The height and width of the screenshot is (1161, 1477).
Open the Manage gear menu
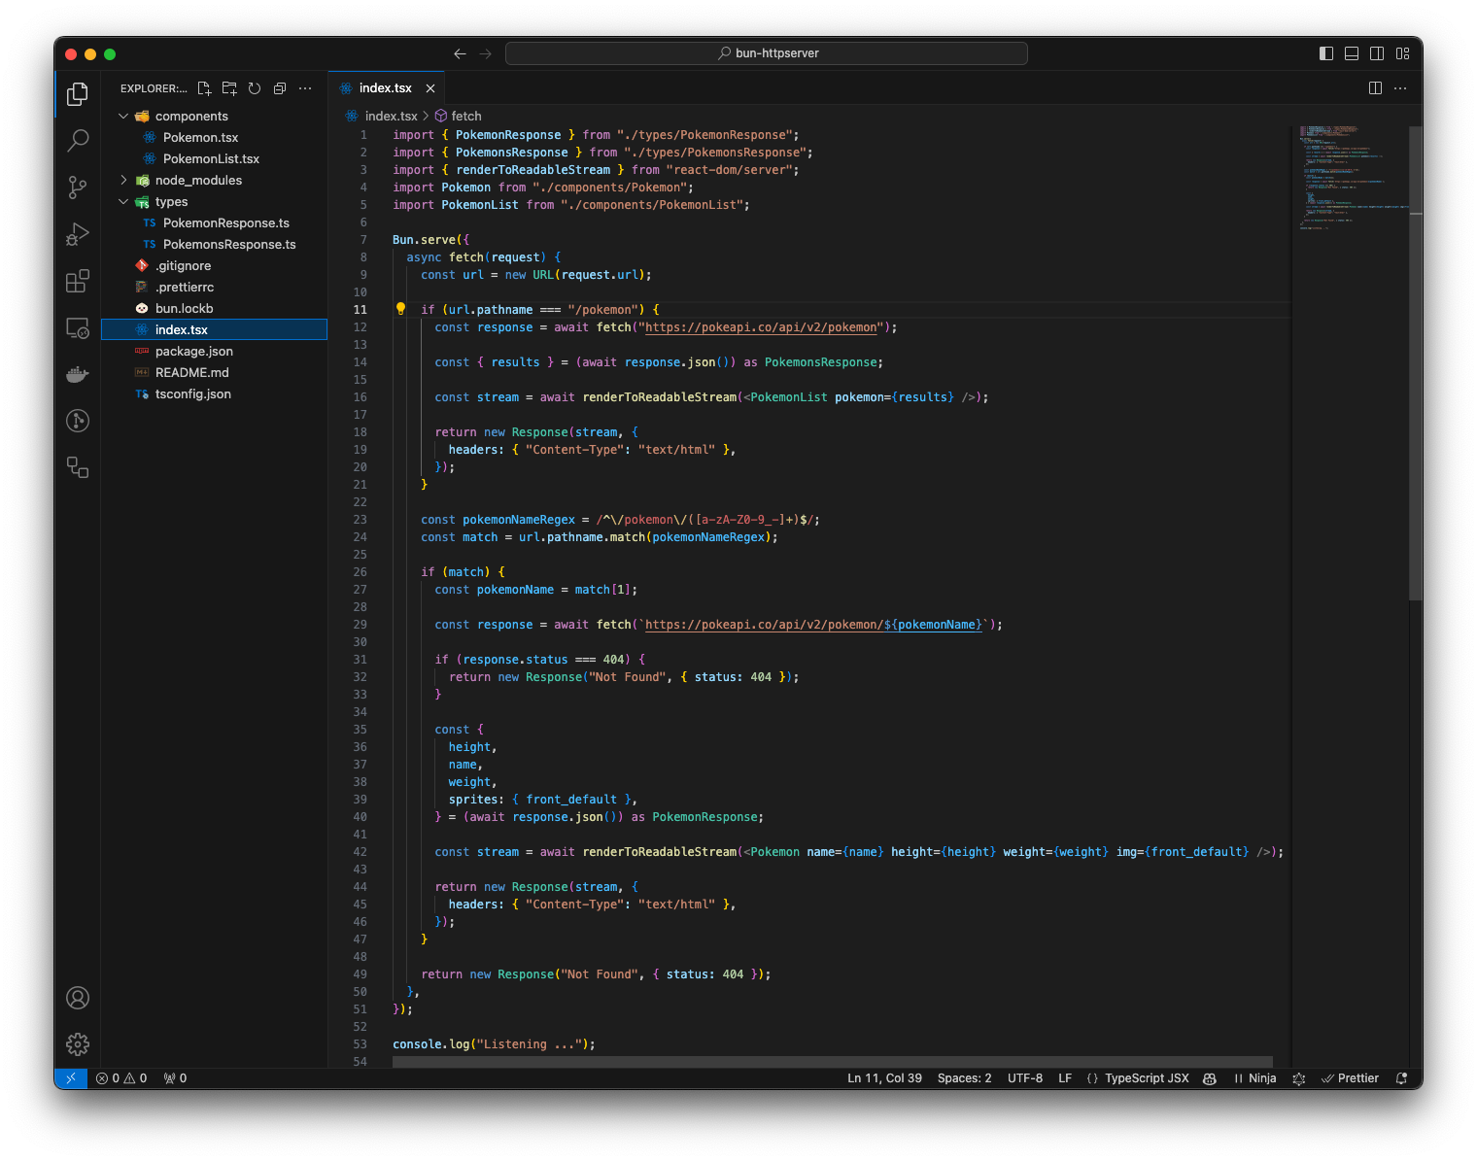point(78,1044)
